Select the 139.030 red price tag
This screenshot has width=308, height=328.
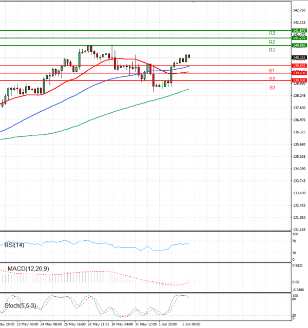pyautogui.click(x=299, y=80)
